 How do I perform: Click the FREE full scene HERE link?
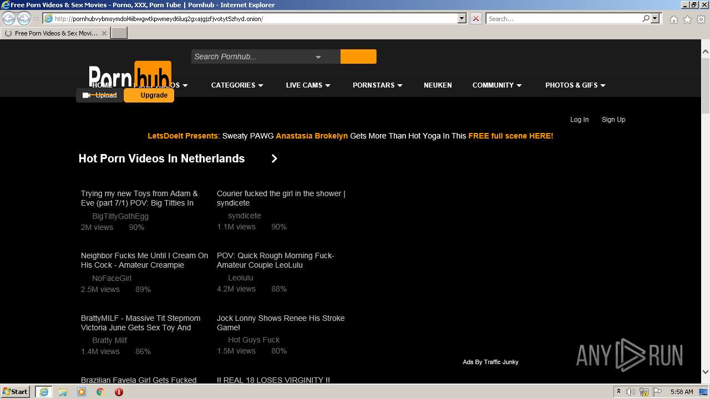click(510, 136)
